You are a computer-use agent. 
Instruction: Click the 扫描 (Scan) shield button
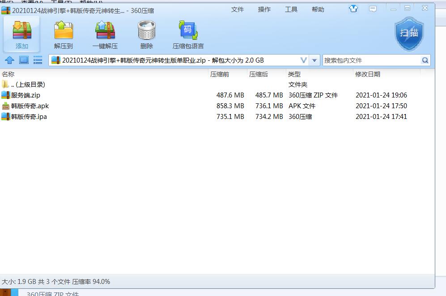(x=409, y=34)
